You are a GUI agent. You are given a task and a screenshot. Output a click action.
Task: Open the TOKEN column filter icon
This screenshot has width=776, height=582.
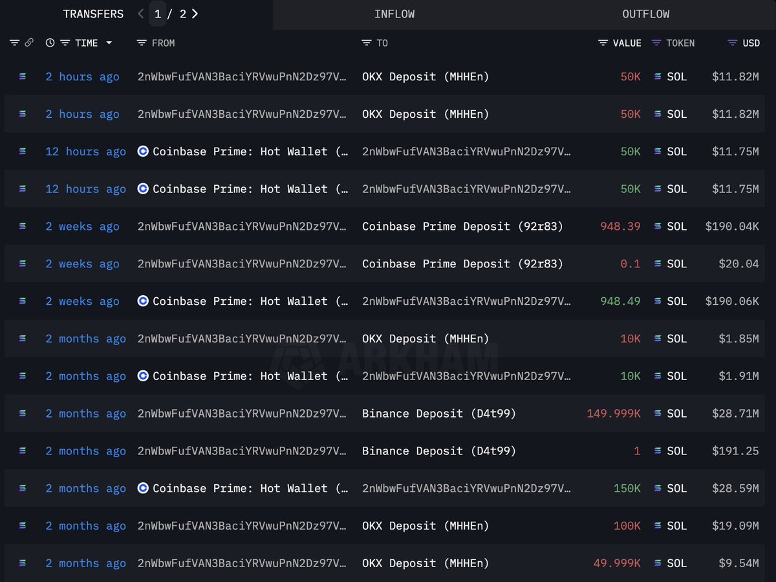tap(656, 43)
